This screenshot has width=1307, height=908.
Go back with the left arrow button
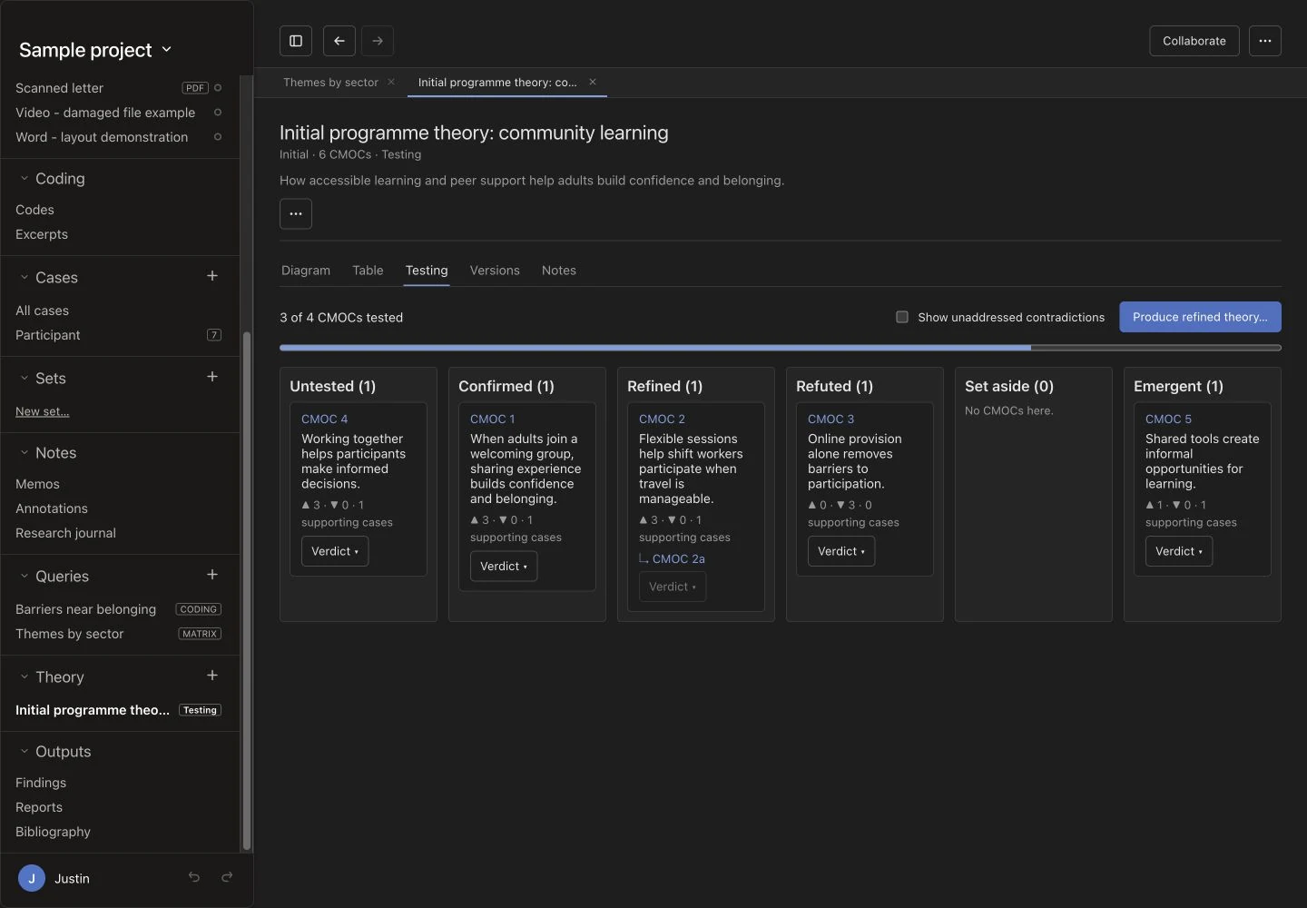click(x=339, y=41)
